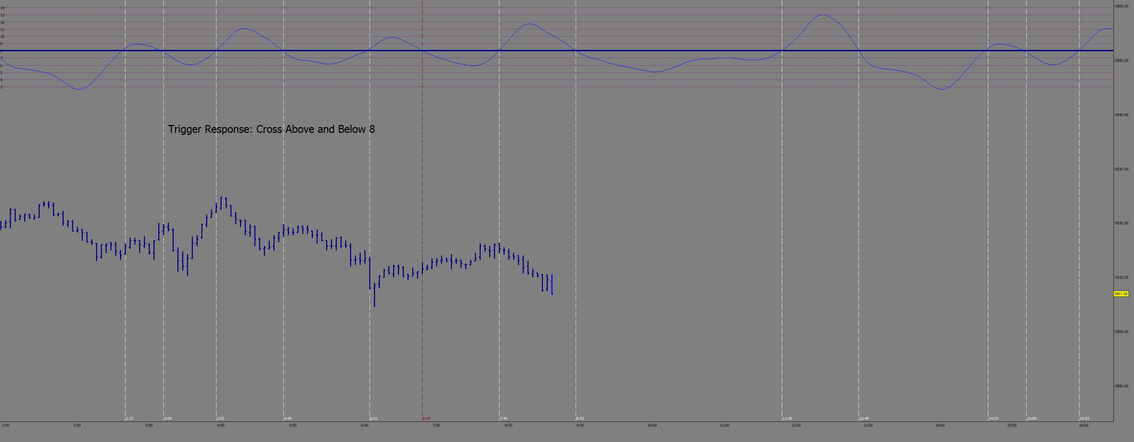The height and width of the screenshot is (442, 1134).
Task: Select the 2:37 vertical line time label
Action: [130, 419]
